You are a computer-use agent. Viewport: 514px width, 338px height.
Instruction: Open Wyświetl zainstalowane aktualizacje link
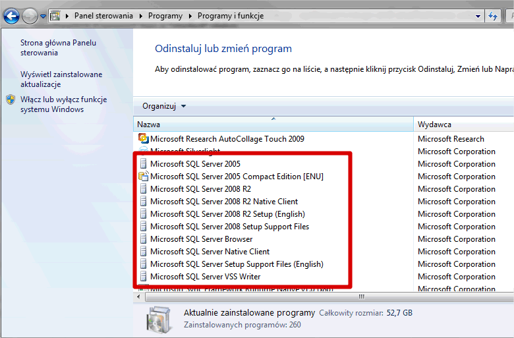tap(61, 79)
